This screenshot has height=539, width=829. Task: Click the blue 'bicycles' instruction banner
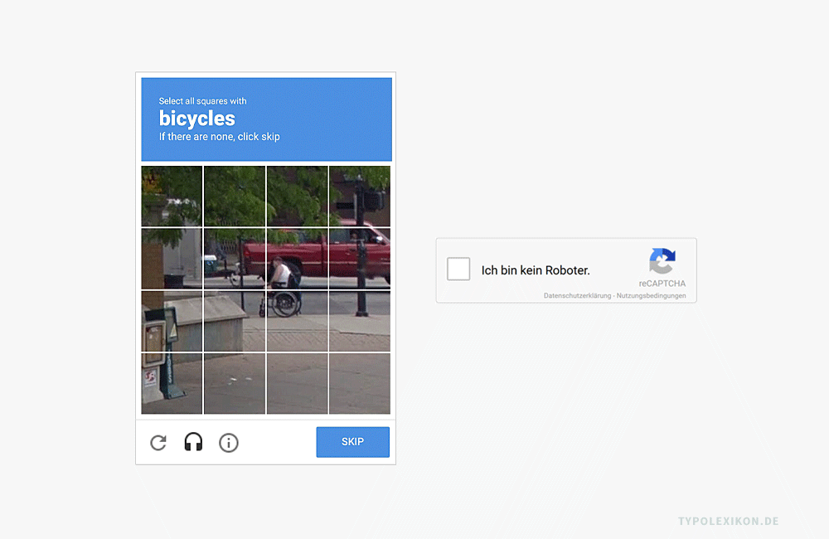(x=266, y=119)
